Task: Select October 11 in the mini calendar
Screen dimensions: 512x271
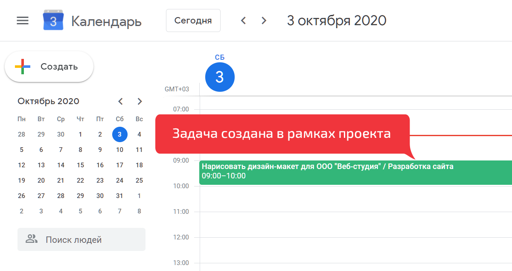Action: click(x=139, y=150)
